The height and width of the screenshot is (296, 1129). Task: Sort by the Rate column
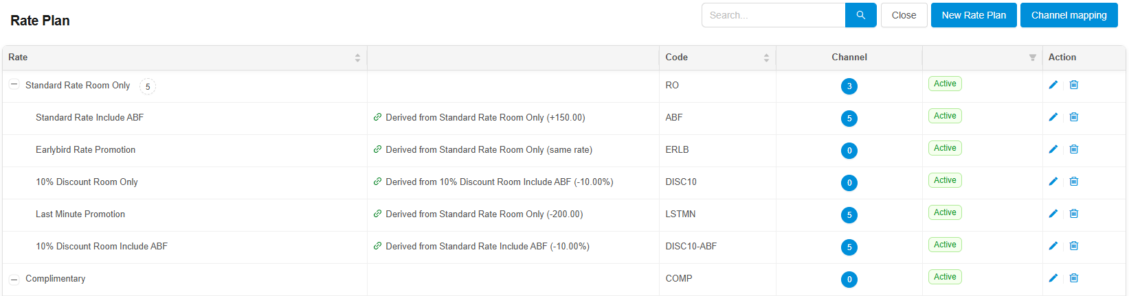coord(357,58)
